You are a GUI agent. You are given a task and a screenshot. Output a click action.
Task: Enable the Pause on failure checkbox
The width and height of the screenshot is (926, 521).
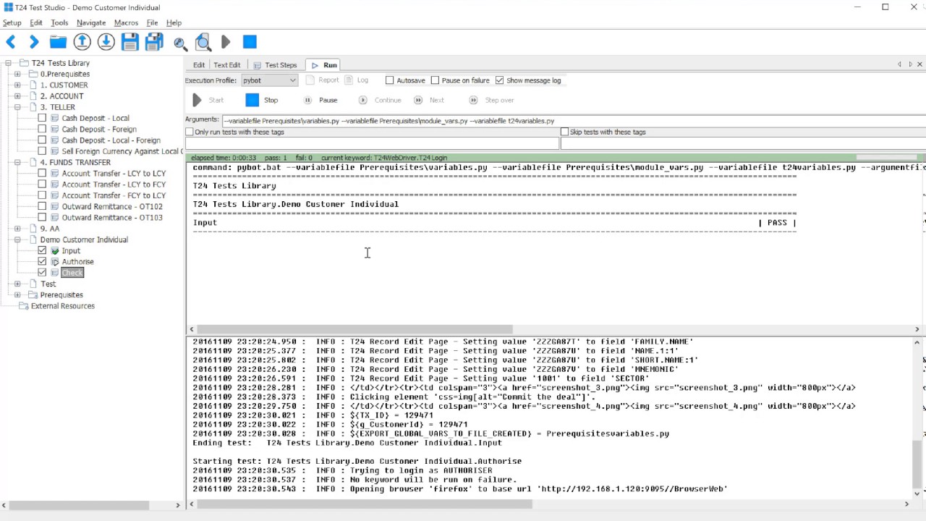[435, 80]
